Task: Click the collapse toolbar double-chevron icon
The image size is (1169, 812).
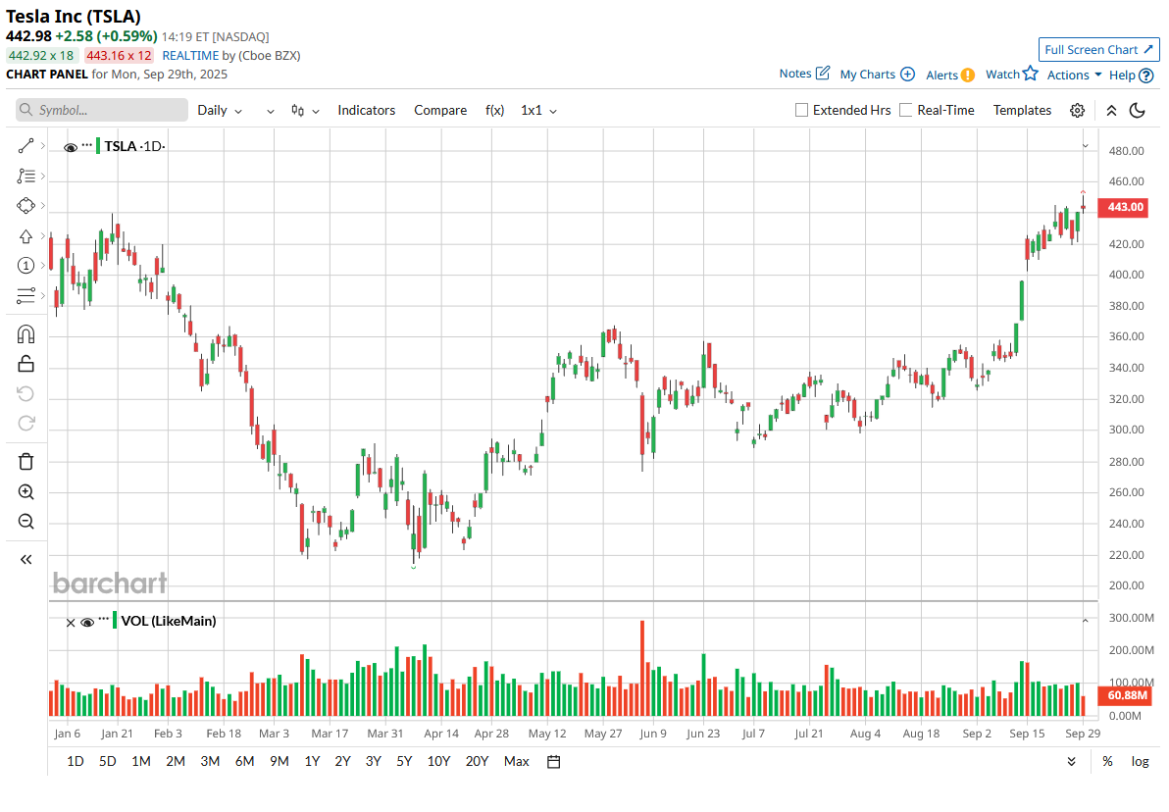Action: [1111, 111]
